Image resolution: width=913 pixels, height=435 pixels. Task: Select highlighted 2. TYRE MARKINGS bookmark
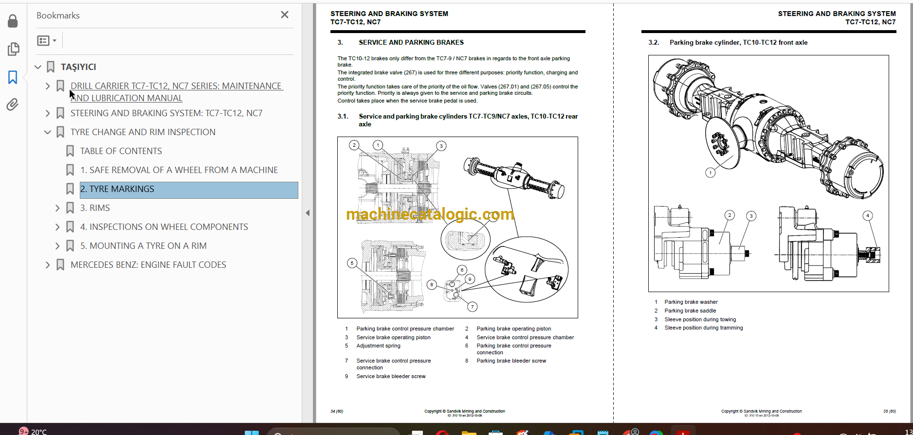[x=189, y=190]
